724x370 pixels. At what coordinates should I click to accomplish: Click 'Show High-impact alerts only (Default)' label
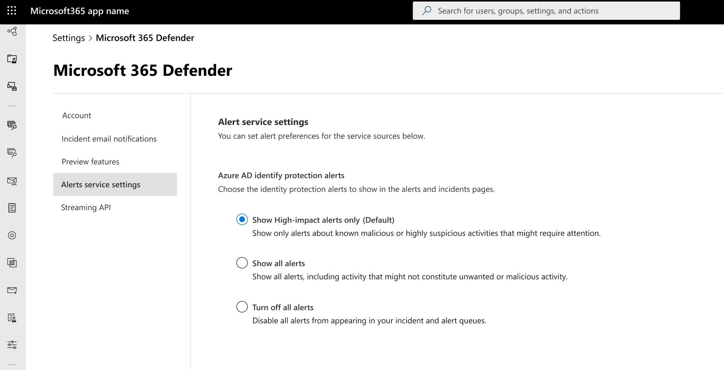(x=323, y=220)
